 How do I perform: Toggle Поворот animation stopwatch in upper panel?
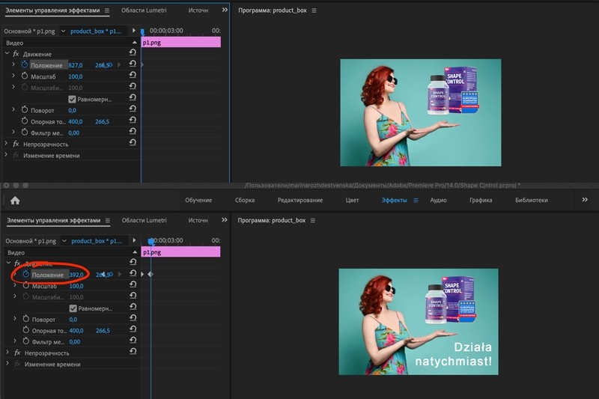pyautogui.click(x=25, y=110)
